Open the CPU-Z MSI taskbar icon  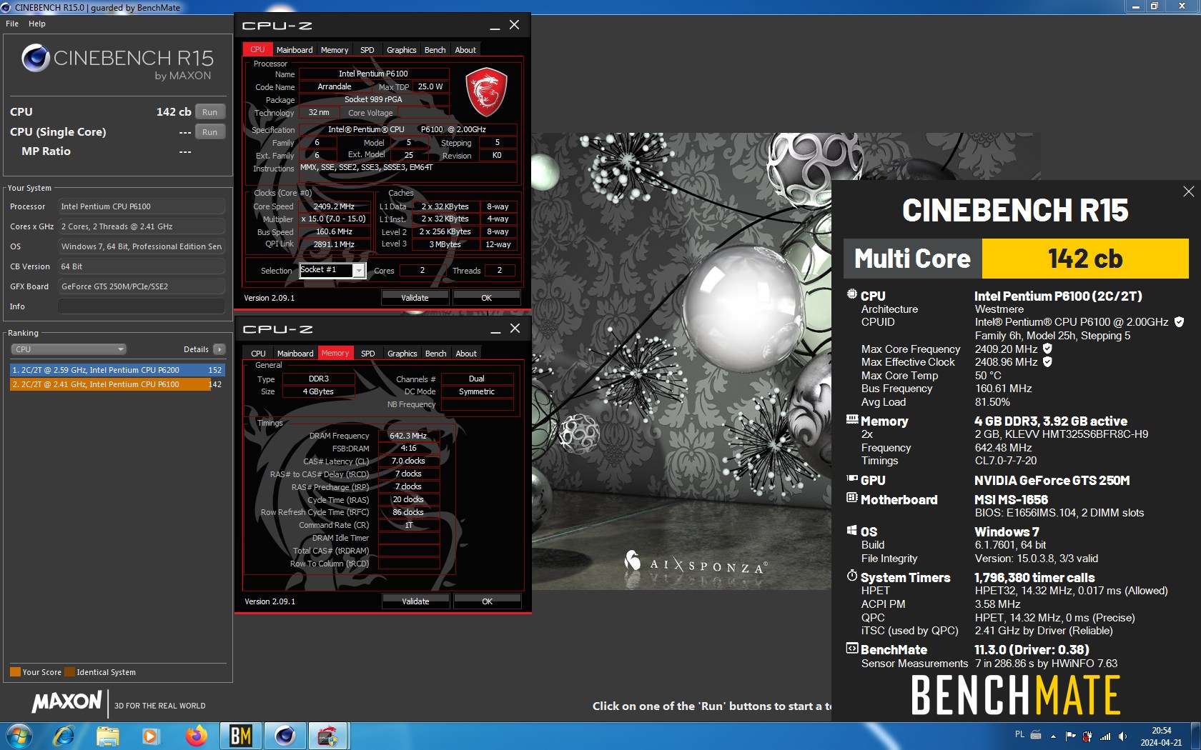(328, 735)
